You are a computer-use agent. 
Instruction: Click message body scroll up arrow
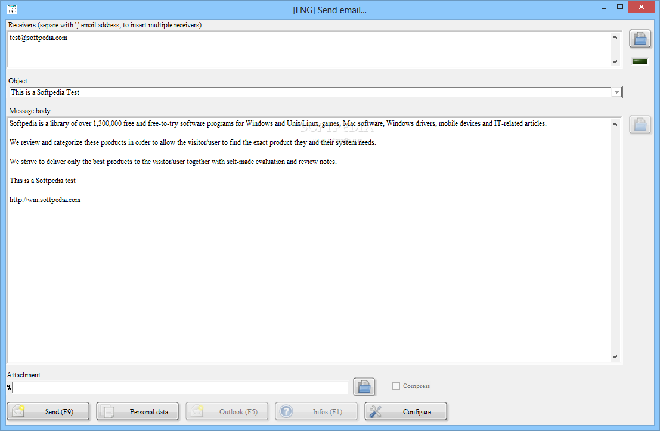pyautogui.click(x=615, y=124)
